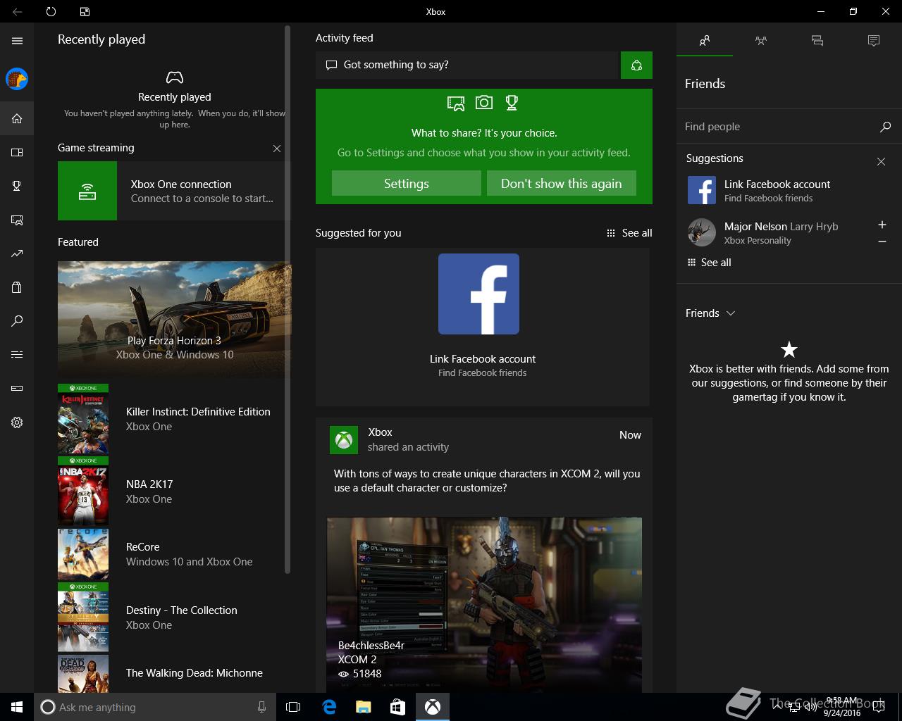902x721 pixels.
Task: Click Cortana microphone icon
Action: 261,707
